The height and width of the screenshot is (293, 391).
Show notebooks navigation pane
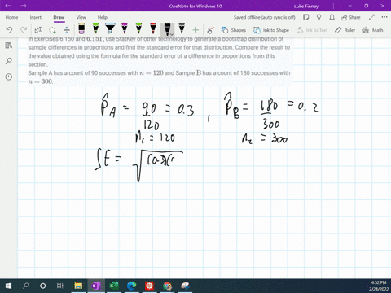point(9,46)
